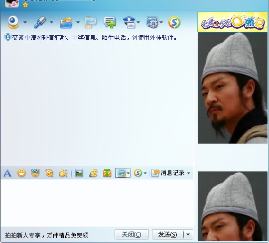This screenshot has width=269, height=243.
Task: Start a voice call with microphone icon
Action: [x=40, y=22]
